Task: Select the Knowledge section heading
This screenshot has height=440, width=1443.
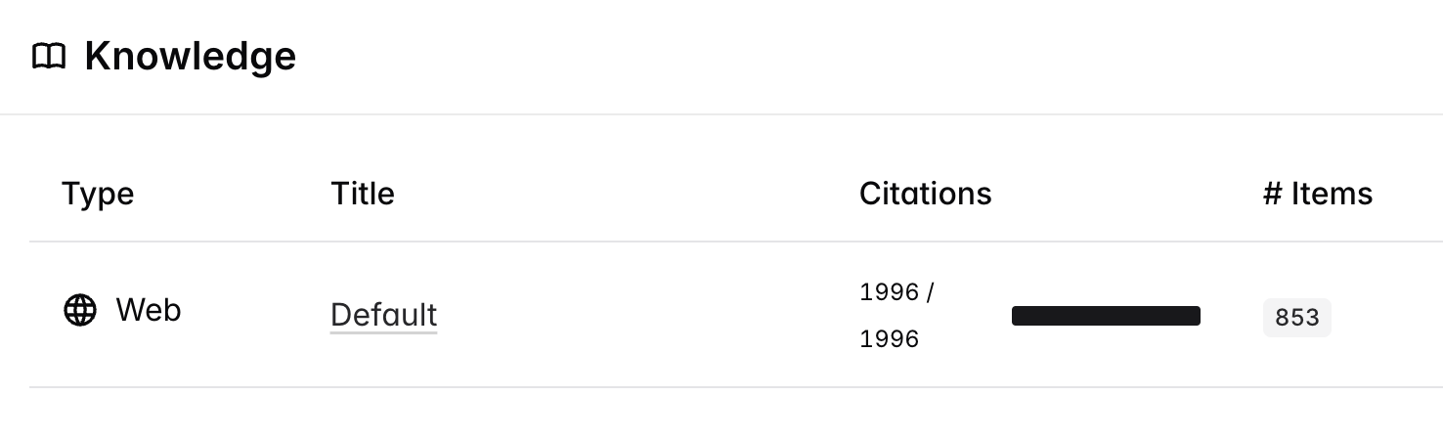Action: (190, 57)
